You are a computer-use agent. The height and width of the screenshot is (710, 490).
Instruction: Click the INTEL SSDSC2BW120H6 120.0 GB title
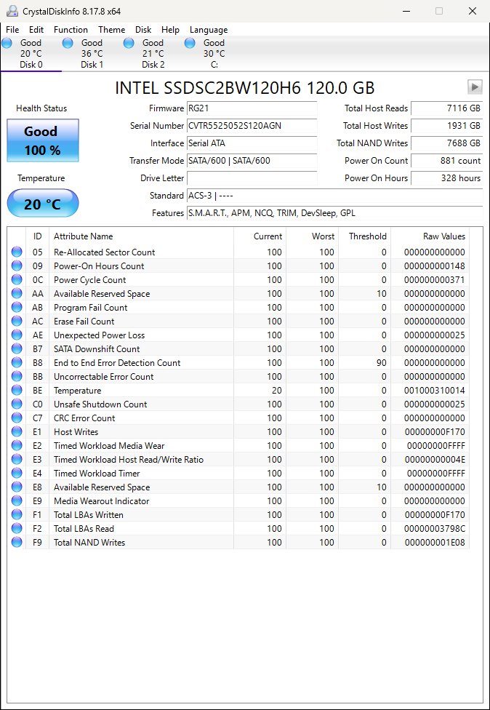pyautogui.click(x=245, y=88)
